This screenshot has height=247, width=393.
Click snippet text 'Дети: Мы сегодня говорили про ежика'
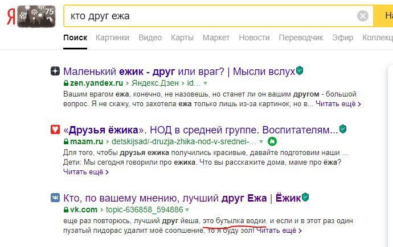point(129,162)
